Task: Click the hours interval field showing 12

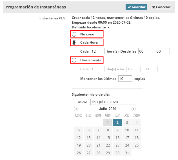Action: pyautogui.click(x=97, y=51)
